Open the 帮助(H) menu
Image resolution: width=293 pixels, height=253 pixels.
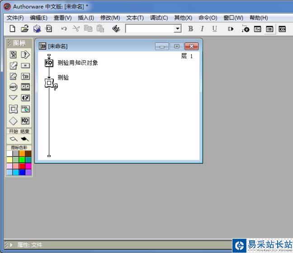click(259, 18)
